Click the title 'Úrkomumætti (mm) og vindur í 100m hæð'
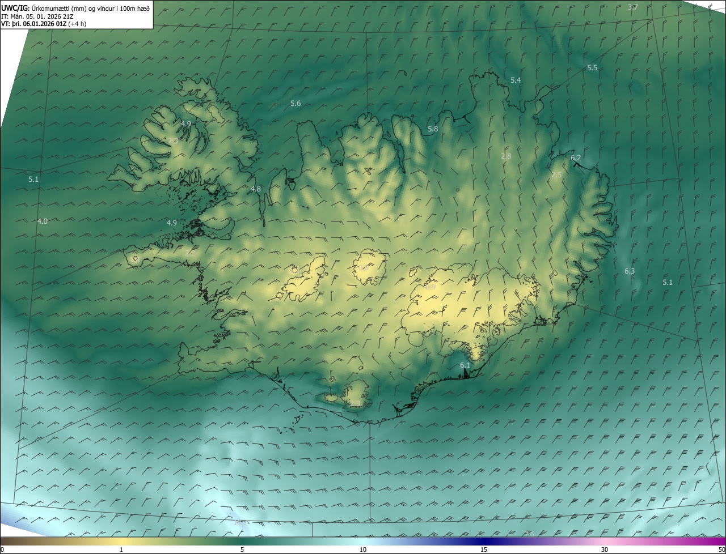The image size is (726, 554). 90,8
